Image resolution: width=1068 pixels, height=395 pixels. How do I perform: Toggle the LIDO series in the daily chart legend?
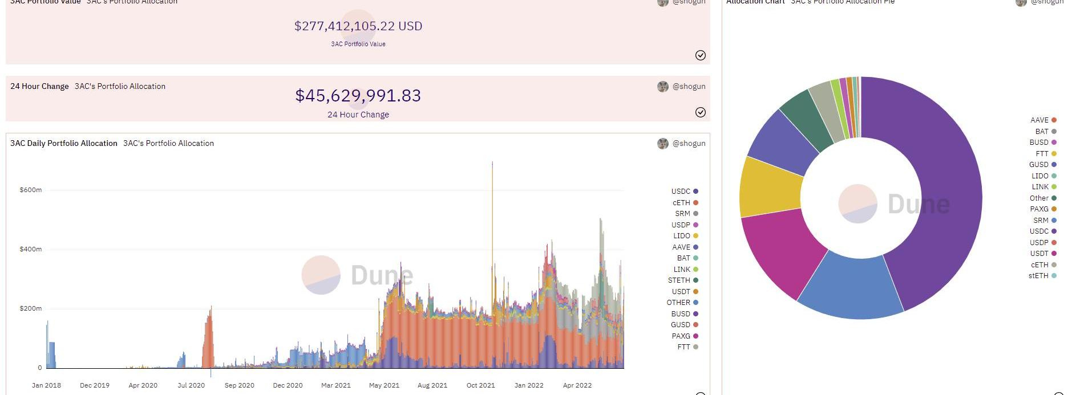[686, 236]
